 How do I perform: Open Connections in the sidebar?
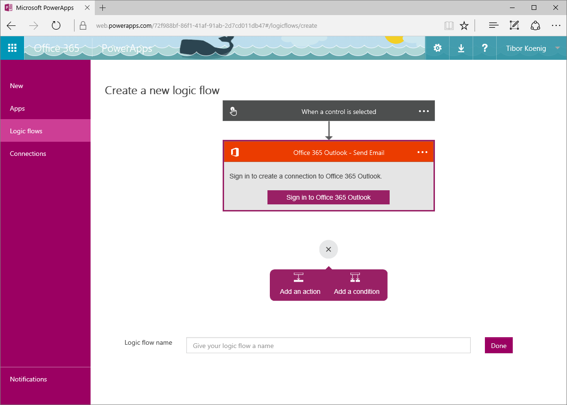[45, 154]
